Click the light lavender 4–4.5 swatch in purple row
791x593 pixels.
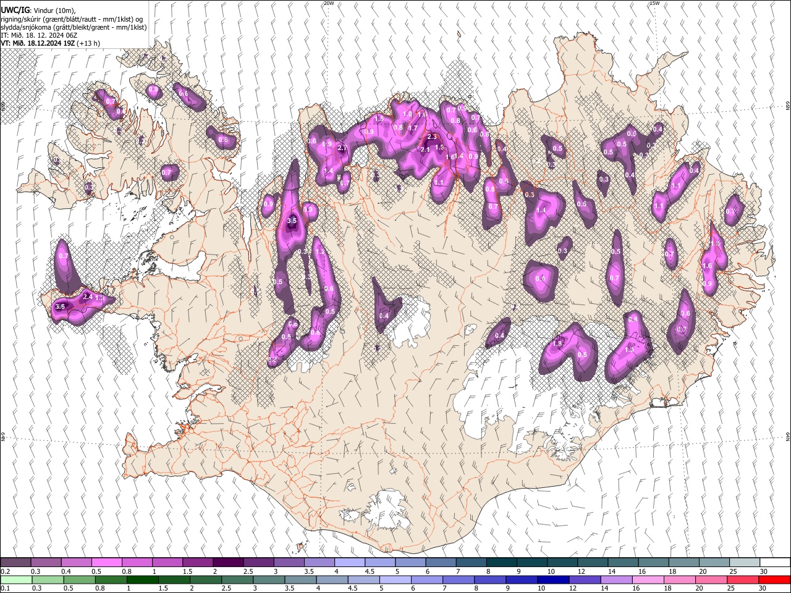[x=349, y=563]
